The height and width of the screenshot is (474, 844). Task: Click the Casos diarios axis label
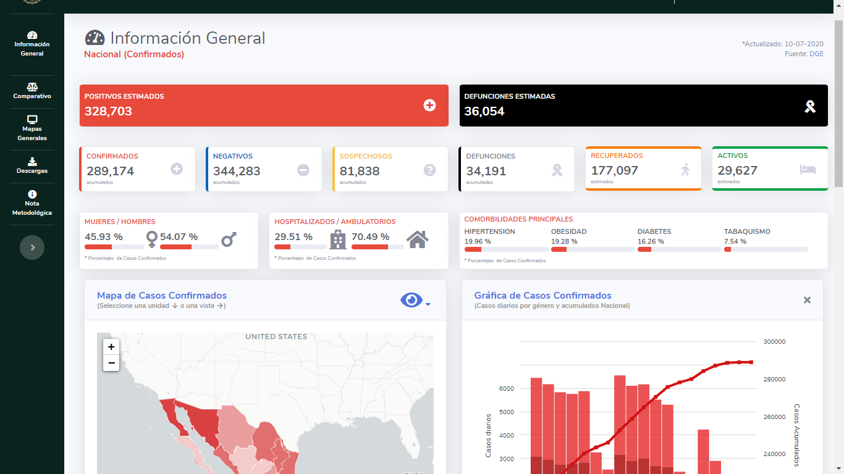tap(488, 435)
